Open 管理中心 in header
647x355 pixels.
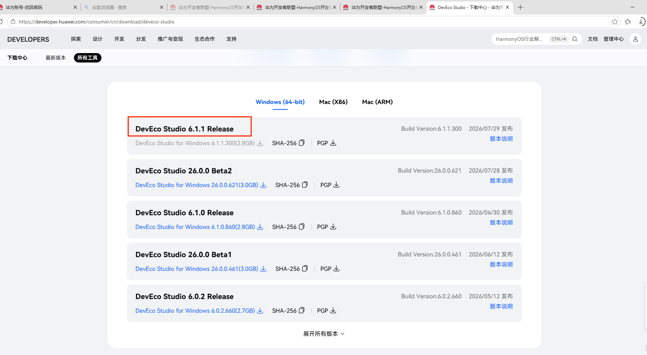click(614, 39)
